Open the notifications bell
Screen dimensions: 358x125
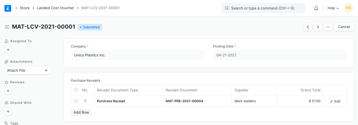pyautogui.click(x=316, y=8)
